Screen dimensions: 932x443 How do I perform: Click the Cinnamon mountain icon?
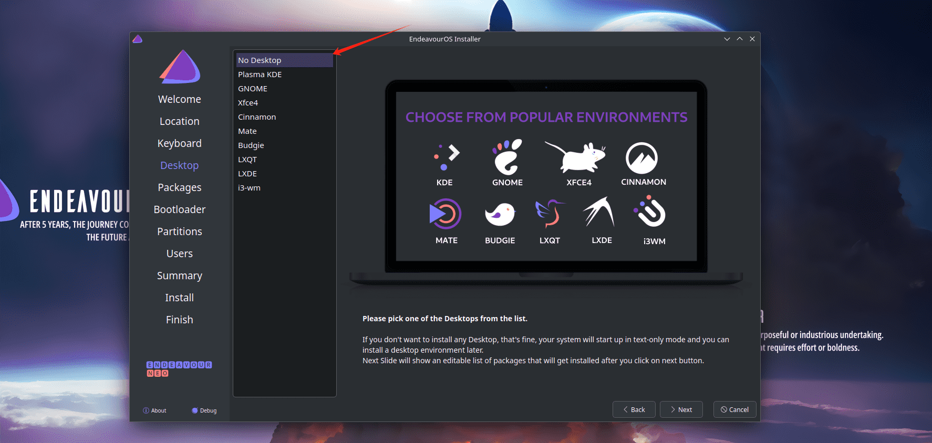(x=641, y=157)
